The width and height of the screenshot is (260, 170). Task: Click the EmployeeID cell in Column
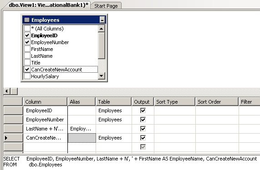coord(45,110)
